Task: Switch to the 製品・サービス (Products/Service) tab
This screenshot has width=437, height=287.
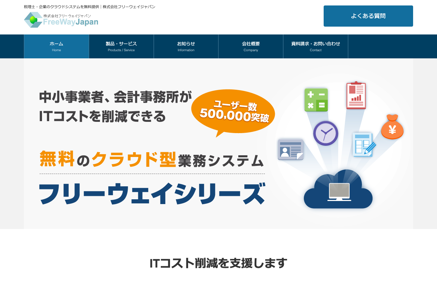Action: click(x=121, y=46)
